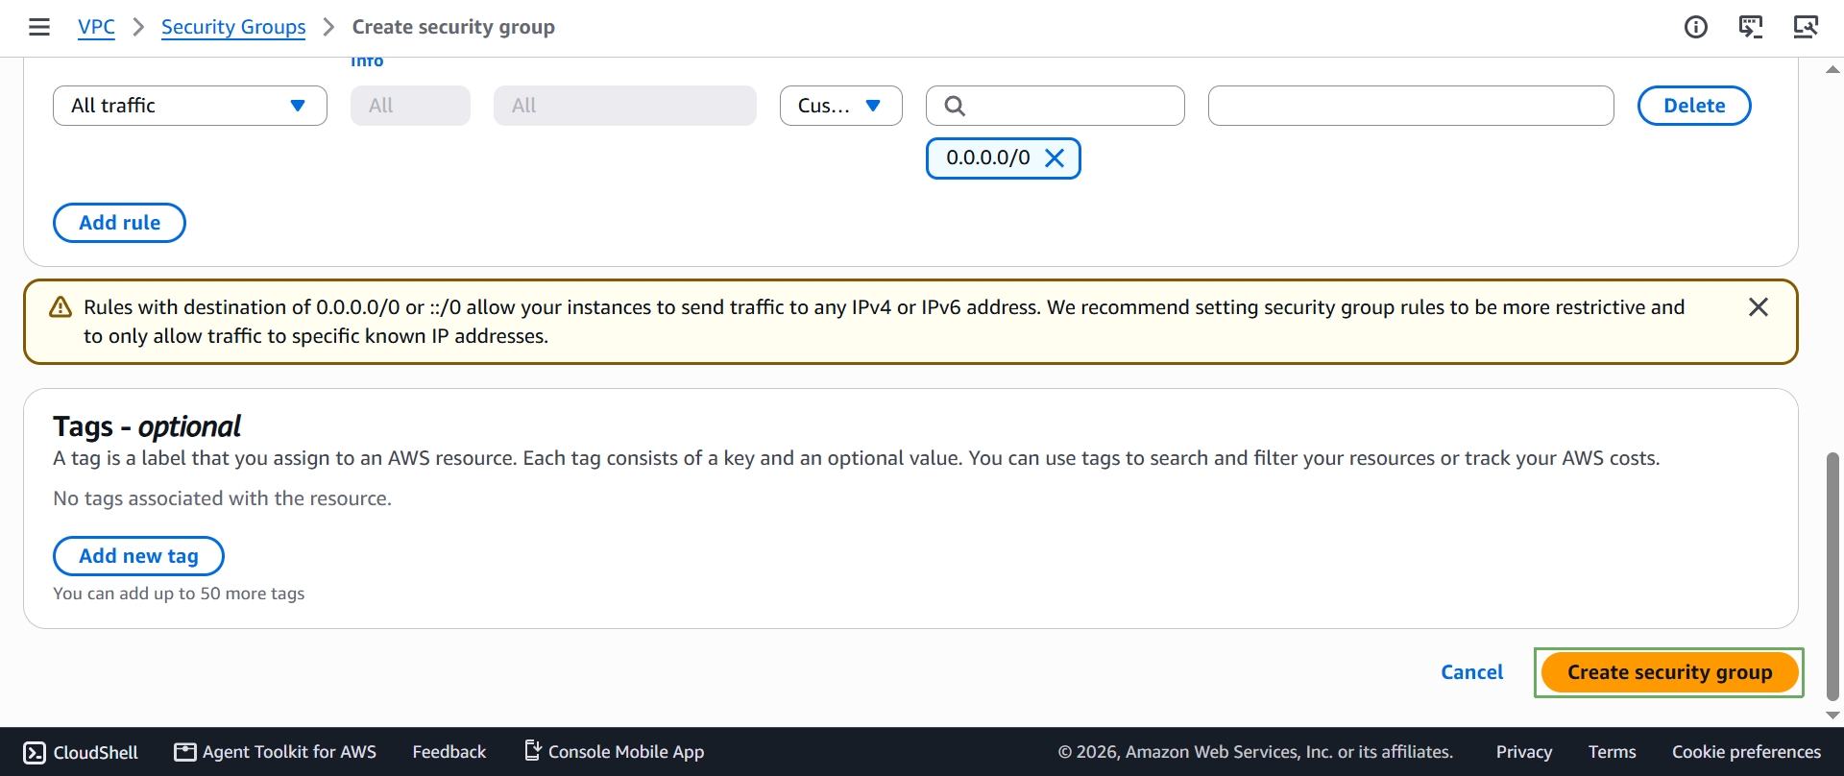Screen dimensions: 1844x776
Task: Expand the All traffic type dropdown
Action: pyautogui.click(x=190, y=106)
